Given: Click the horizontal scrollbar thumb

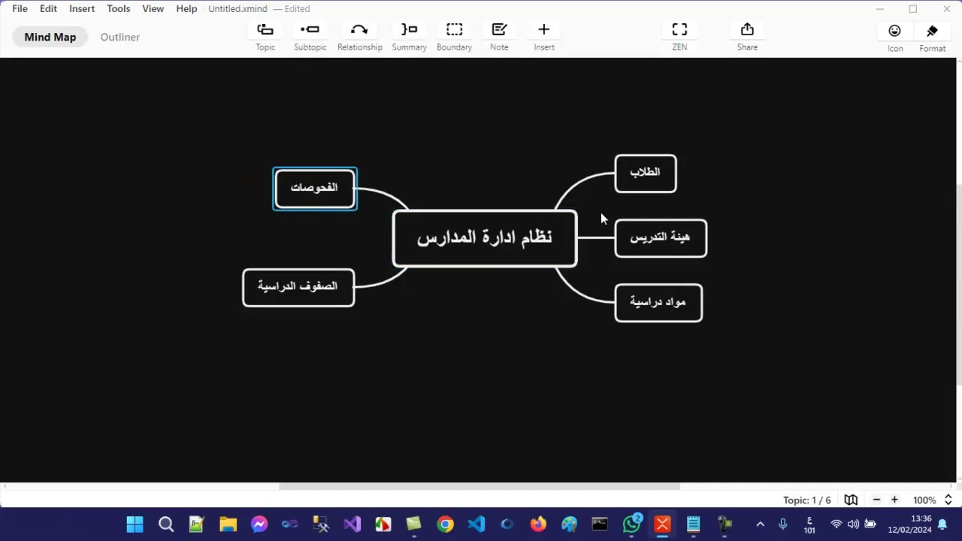Looking at the screenshot, I should [479, 486].
